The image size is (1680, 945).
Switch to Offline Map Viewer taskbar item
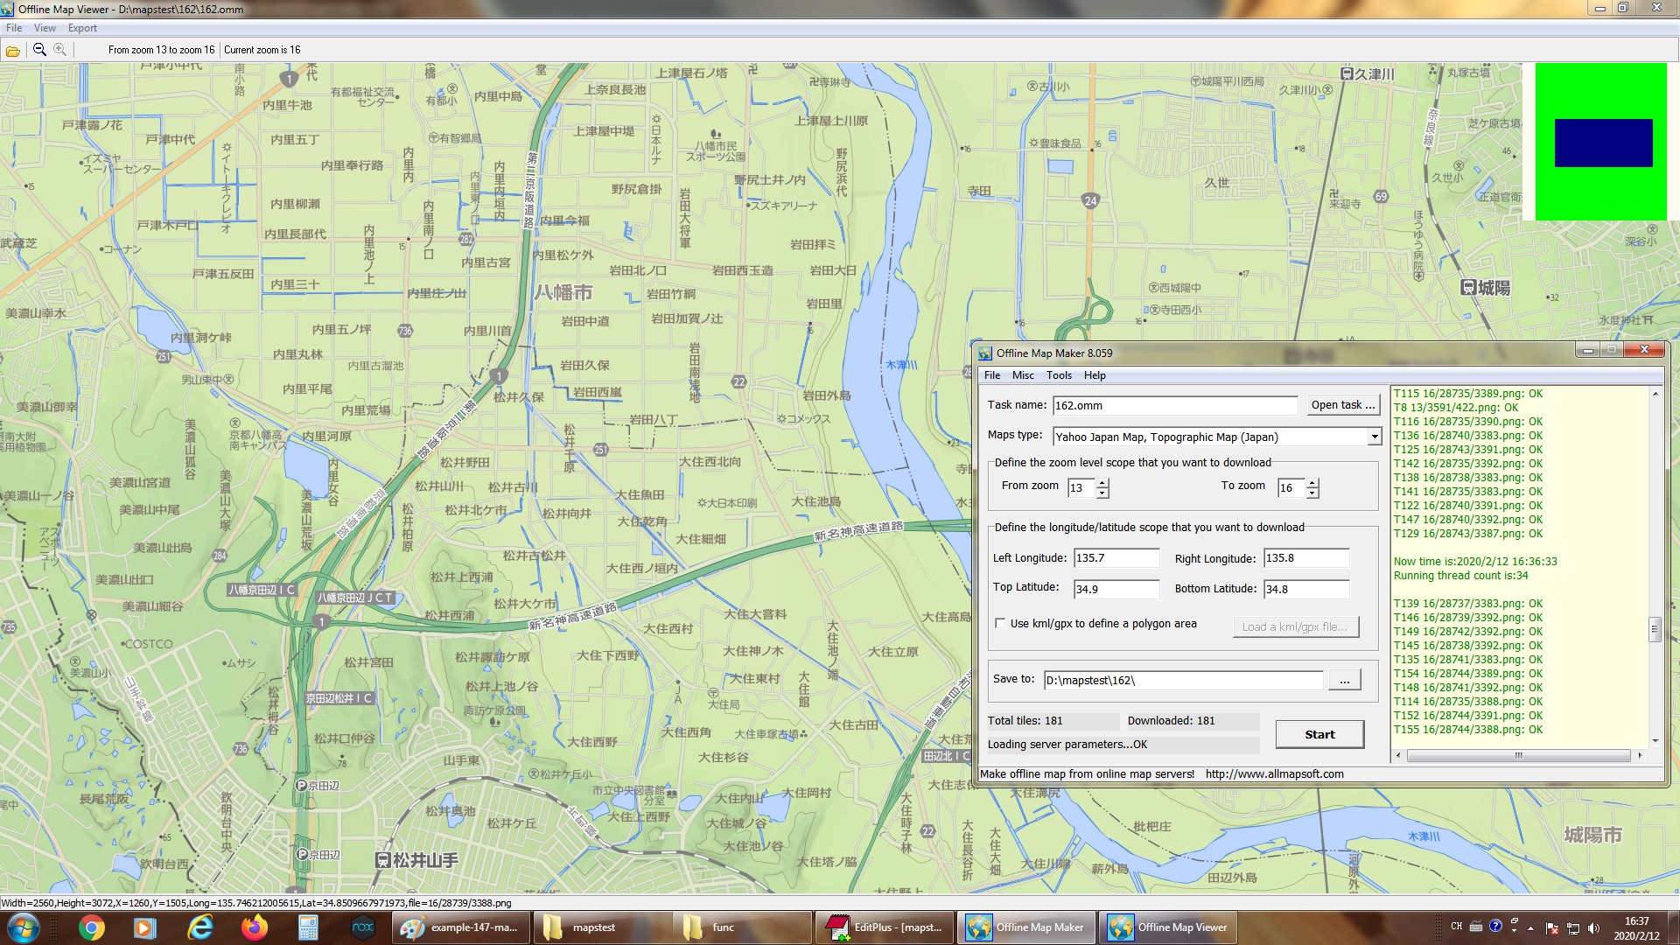[1169, 927]
